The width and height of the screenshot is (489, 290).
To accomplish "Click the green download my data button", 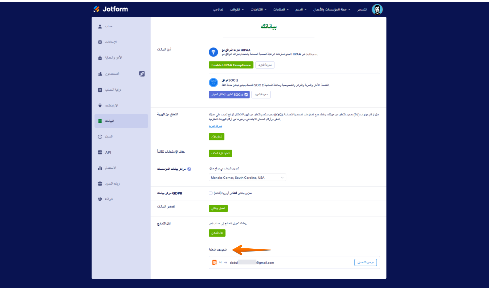I will click(218, 208).
